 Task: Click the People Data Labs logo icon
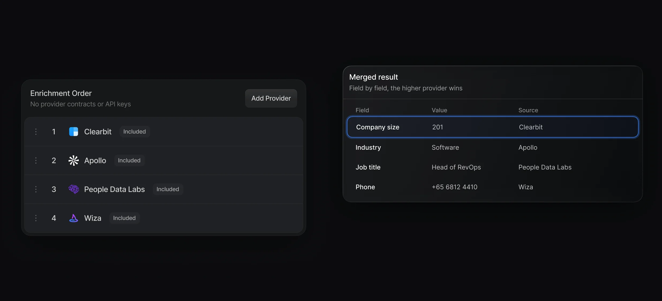tap(74, 189)
